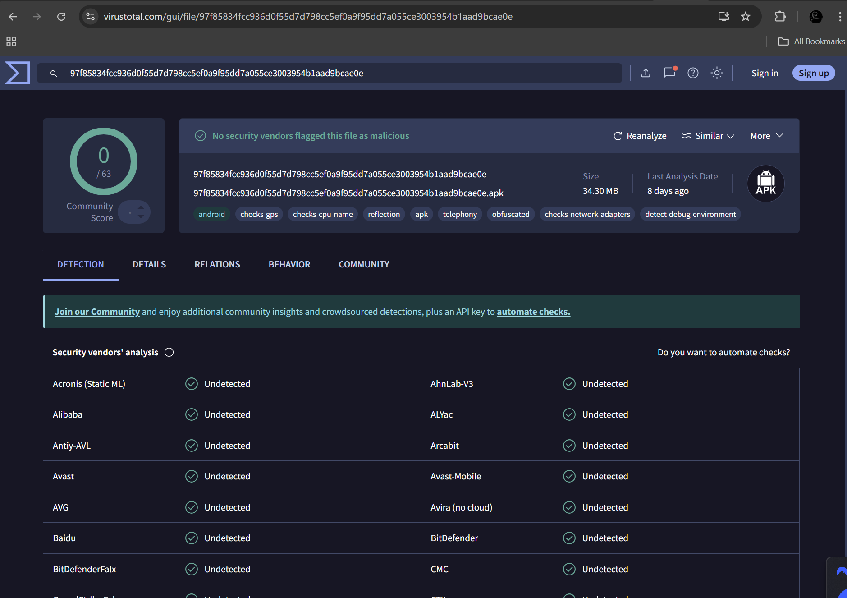Open the BEHAVIOR tab
The image size is (847, 598).
click(x=289, y=265)
